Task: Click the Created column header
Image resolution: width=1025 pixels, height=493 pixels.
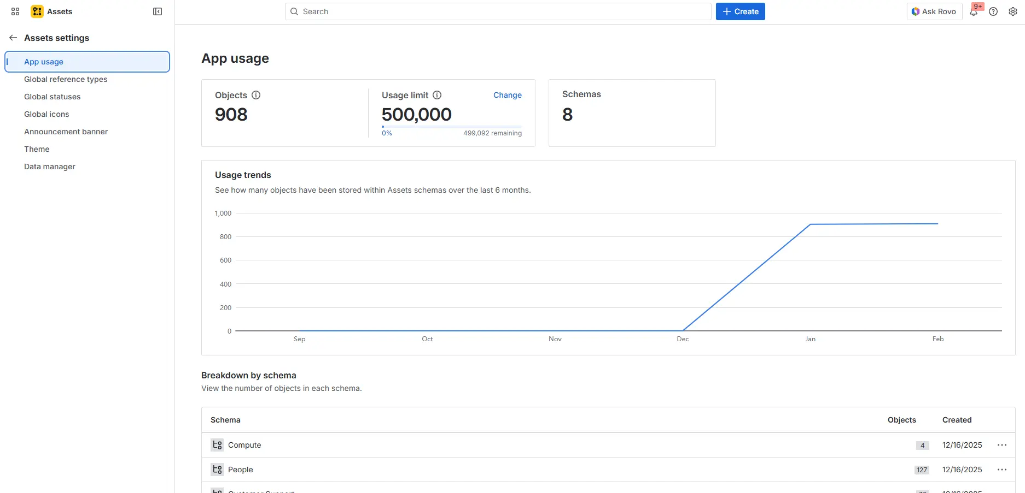Action: coord(957,420)
